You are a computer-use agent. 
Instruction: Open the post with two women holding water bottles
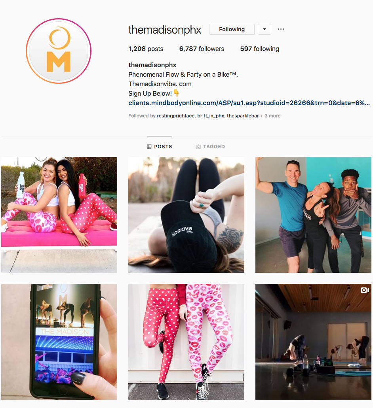coord(59,215)
